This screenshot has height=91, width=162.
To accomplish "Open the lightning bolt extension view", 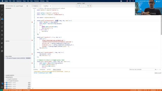I will [x=2, y=35].
